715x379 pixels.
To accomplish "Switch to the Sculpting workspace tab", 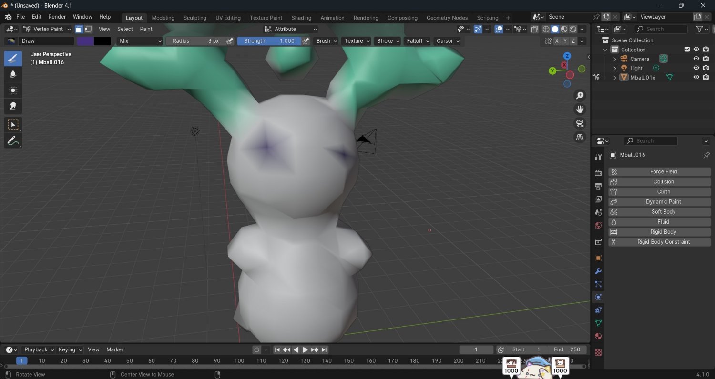I will (x=195, y=18).
